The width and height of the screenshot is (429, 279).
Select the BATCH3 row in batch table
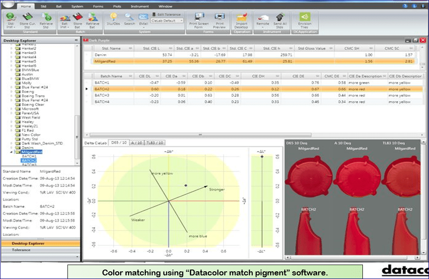click(x=253, y=95)
